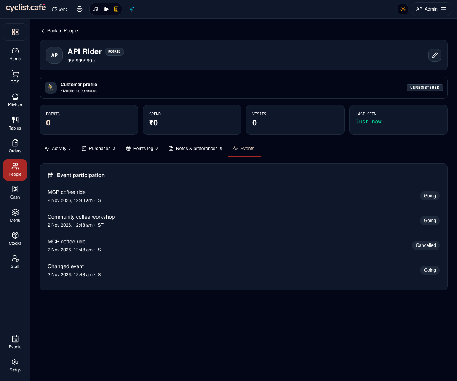
Task: Open Tables from the sidebar
Action: [15, 123]
